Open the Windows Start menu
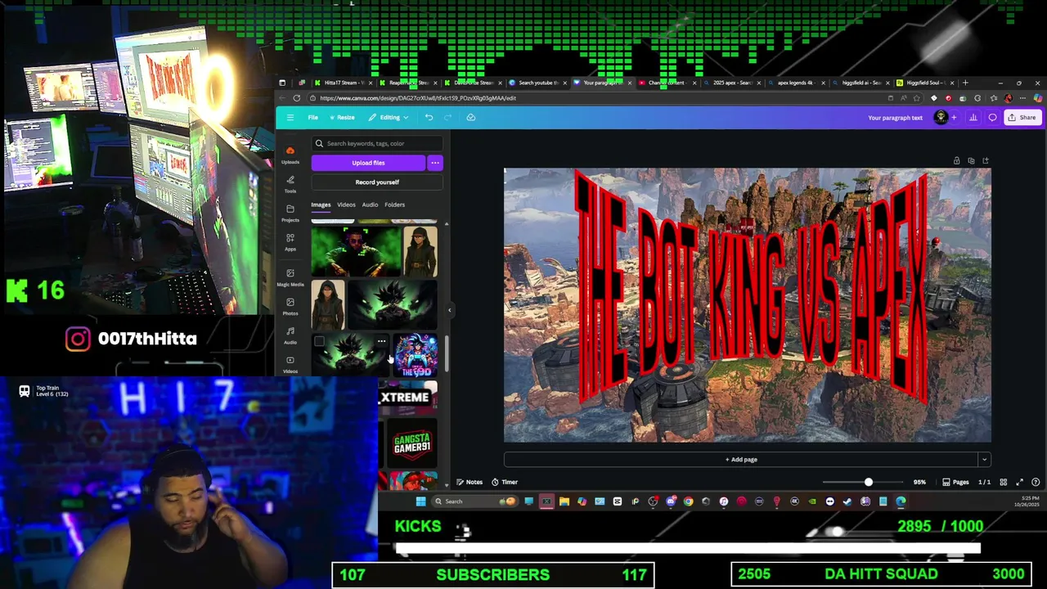The image size is (1047, 589). coord(420,501)
